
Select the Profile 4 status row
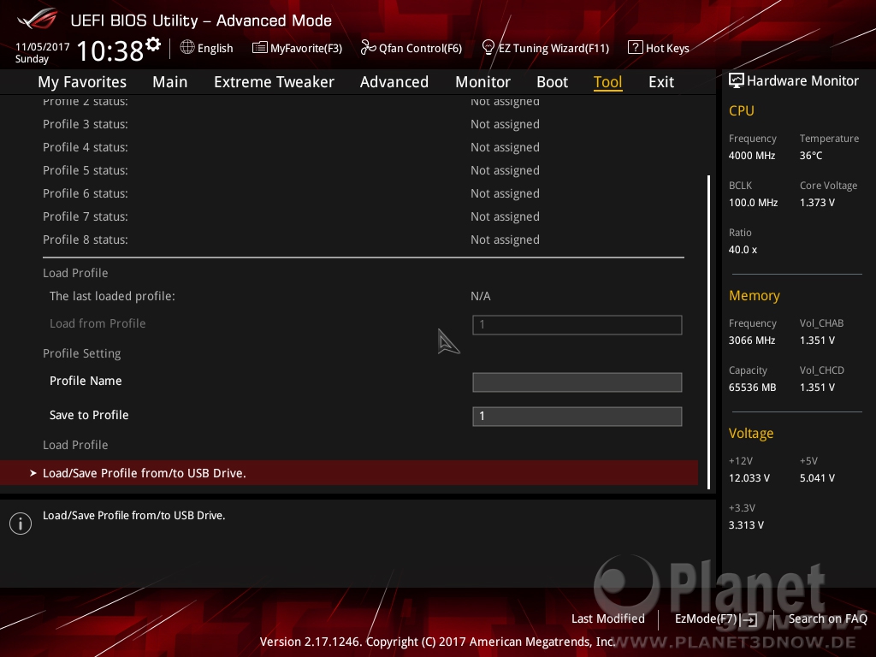(x=363, y=147)
